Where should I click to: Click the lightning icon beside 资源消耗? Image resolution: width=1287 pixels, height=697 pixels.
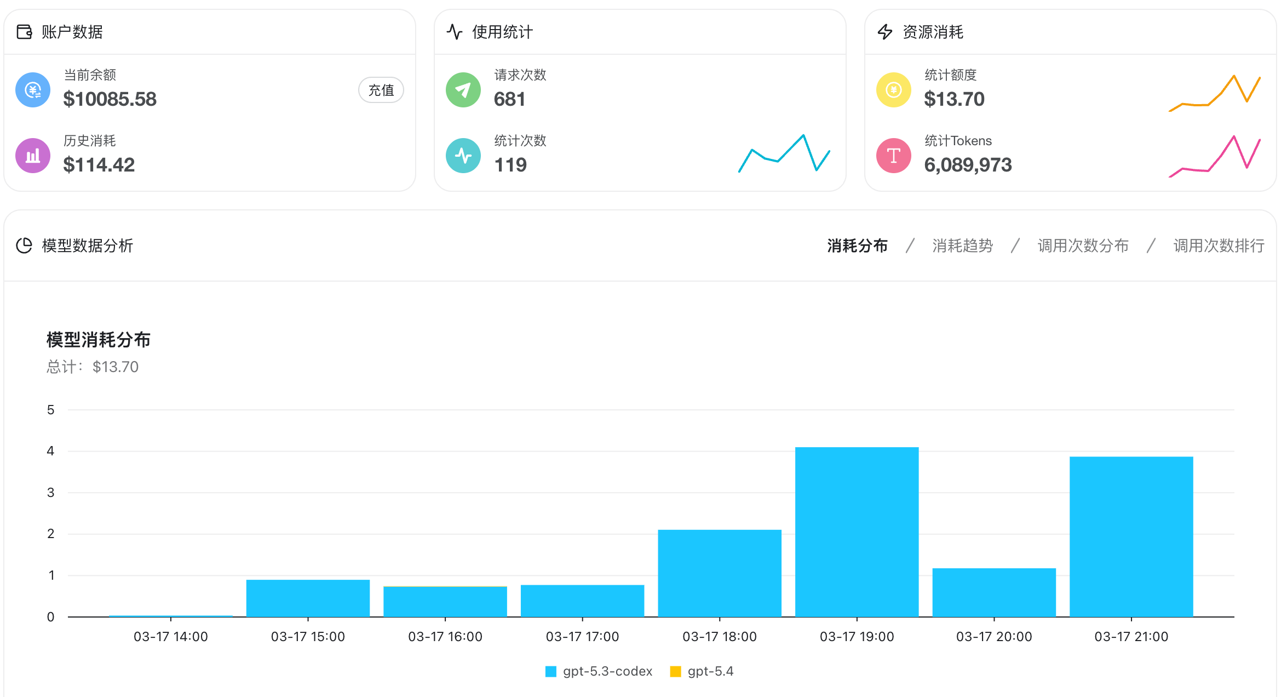click(885, 32)
